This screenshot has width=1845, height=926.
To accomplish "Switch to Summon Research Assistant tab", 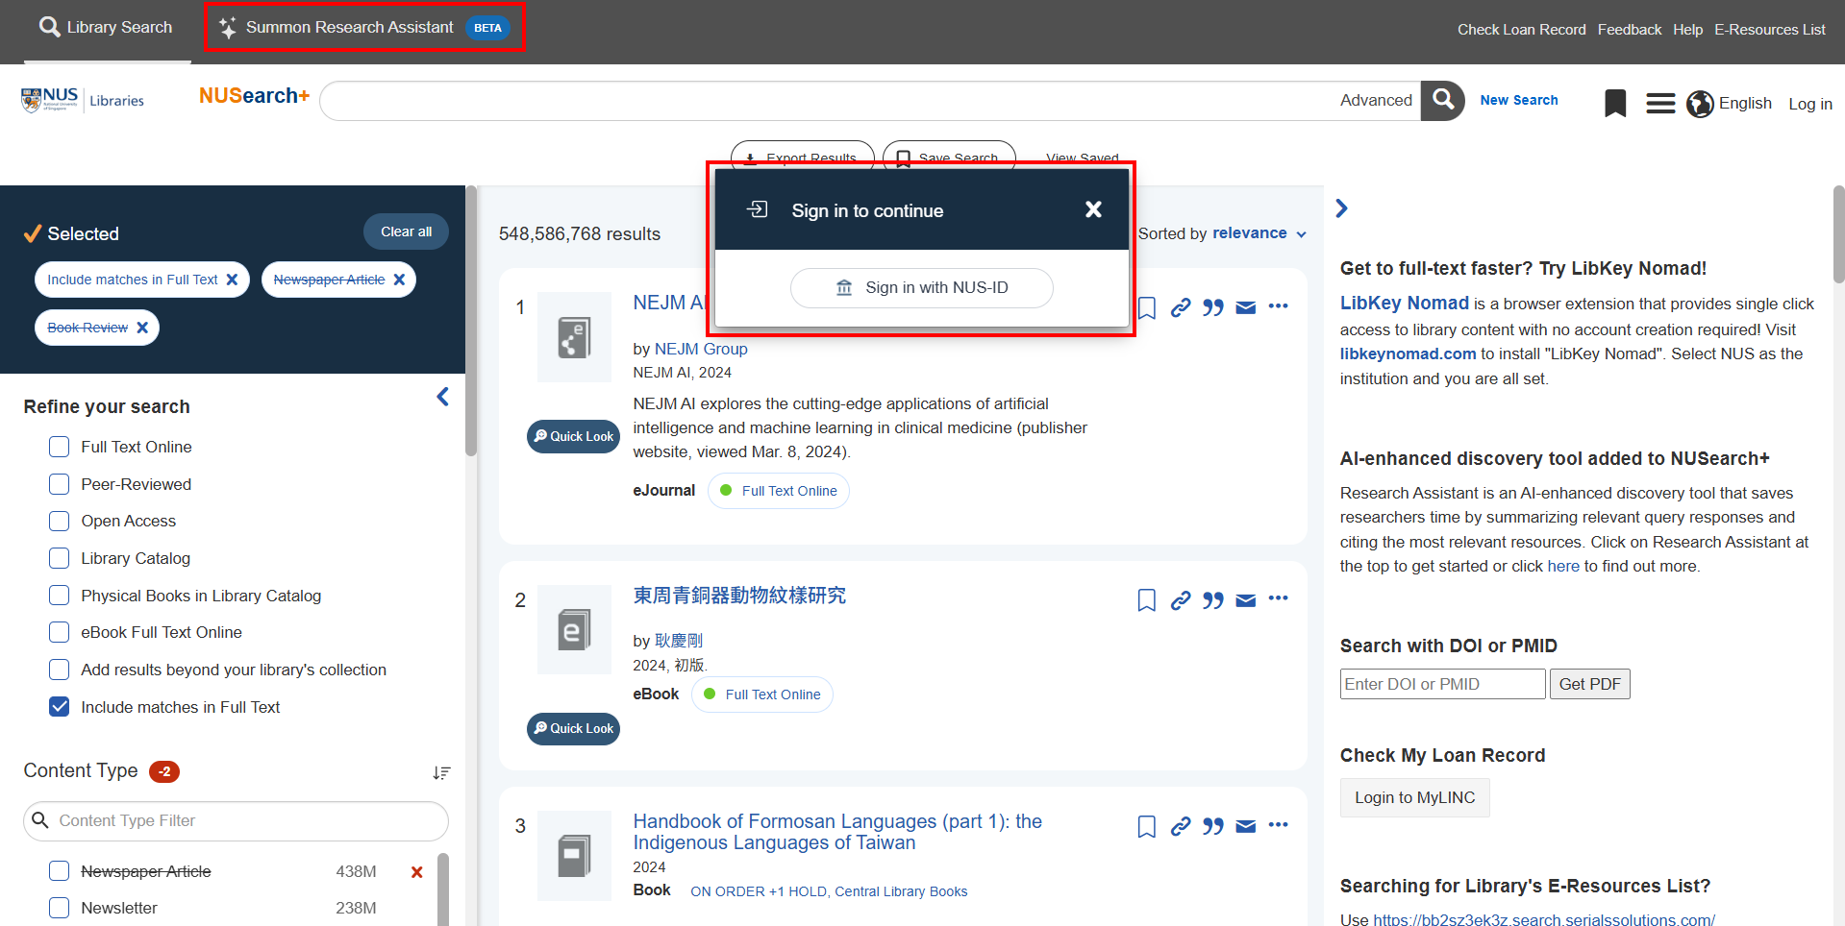I will point(363,27).
